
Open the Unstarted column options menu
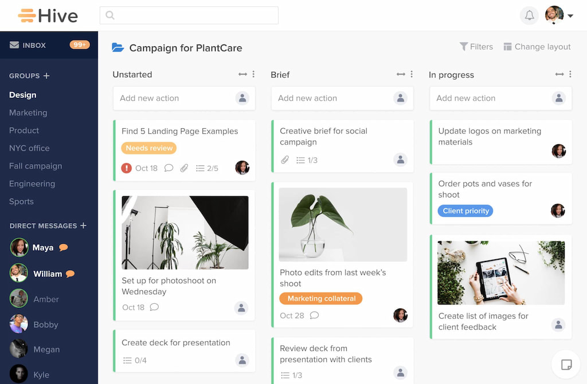253,74
